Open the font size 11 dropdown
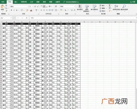Screen dimensions: 137x109 [33, 7]
